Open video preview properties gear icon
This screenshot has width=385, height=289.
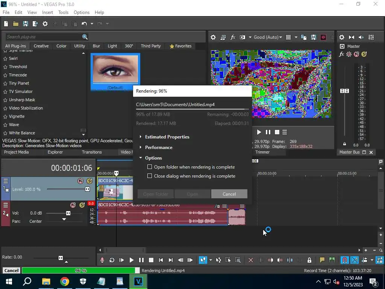coord(213,37)
